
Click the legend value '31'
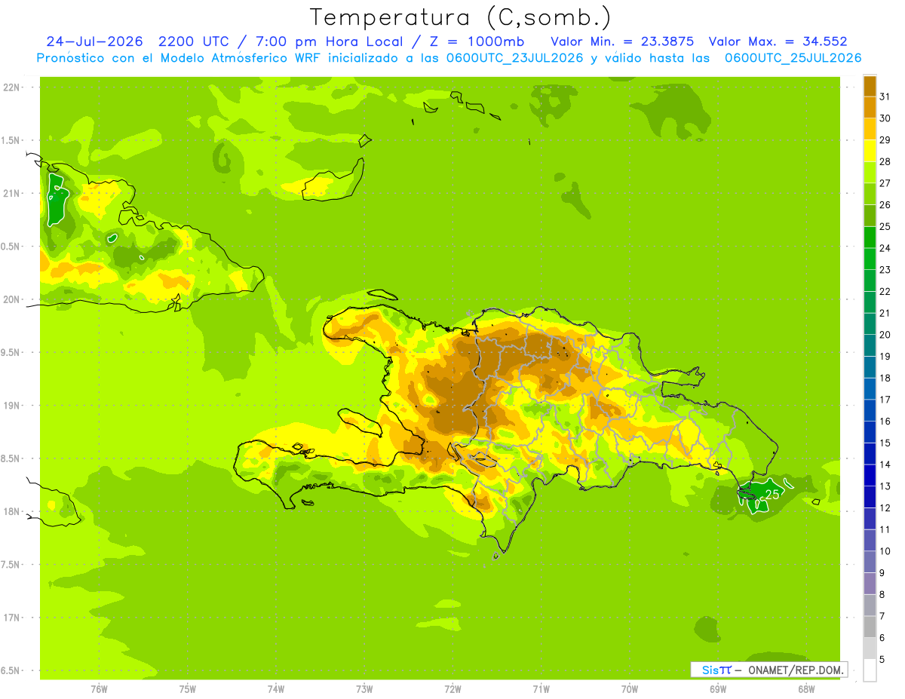(x=885, y=96)
